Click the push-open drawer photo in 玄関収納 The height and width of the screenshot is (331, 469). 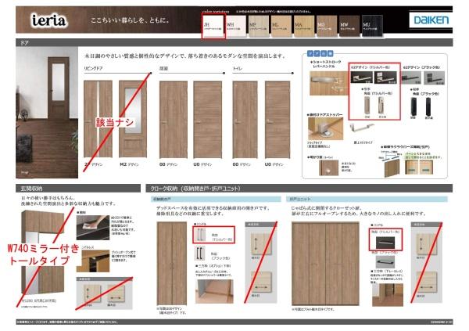coord(93,261)
